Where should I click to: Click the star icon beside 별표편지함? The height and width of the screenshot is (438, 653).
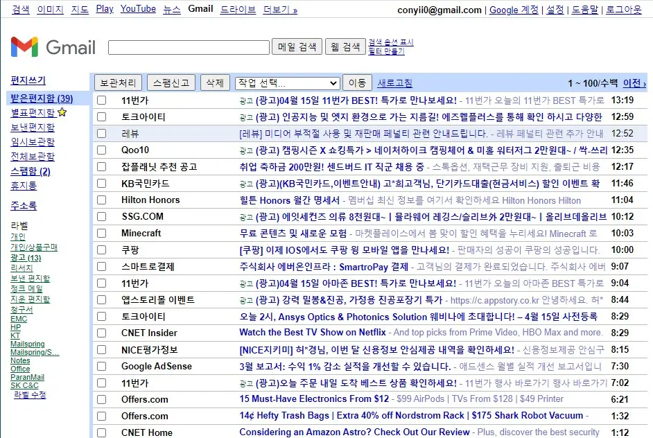(62, 112)
